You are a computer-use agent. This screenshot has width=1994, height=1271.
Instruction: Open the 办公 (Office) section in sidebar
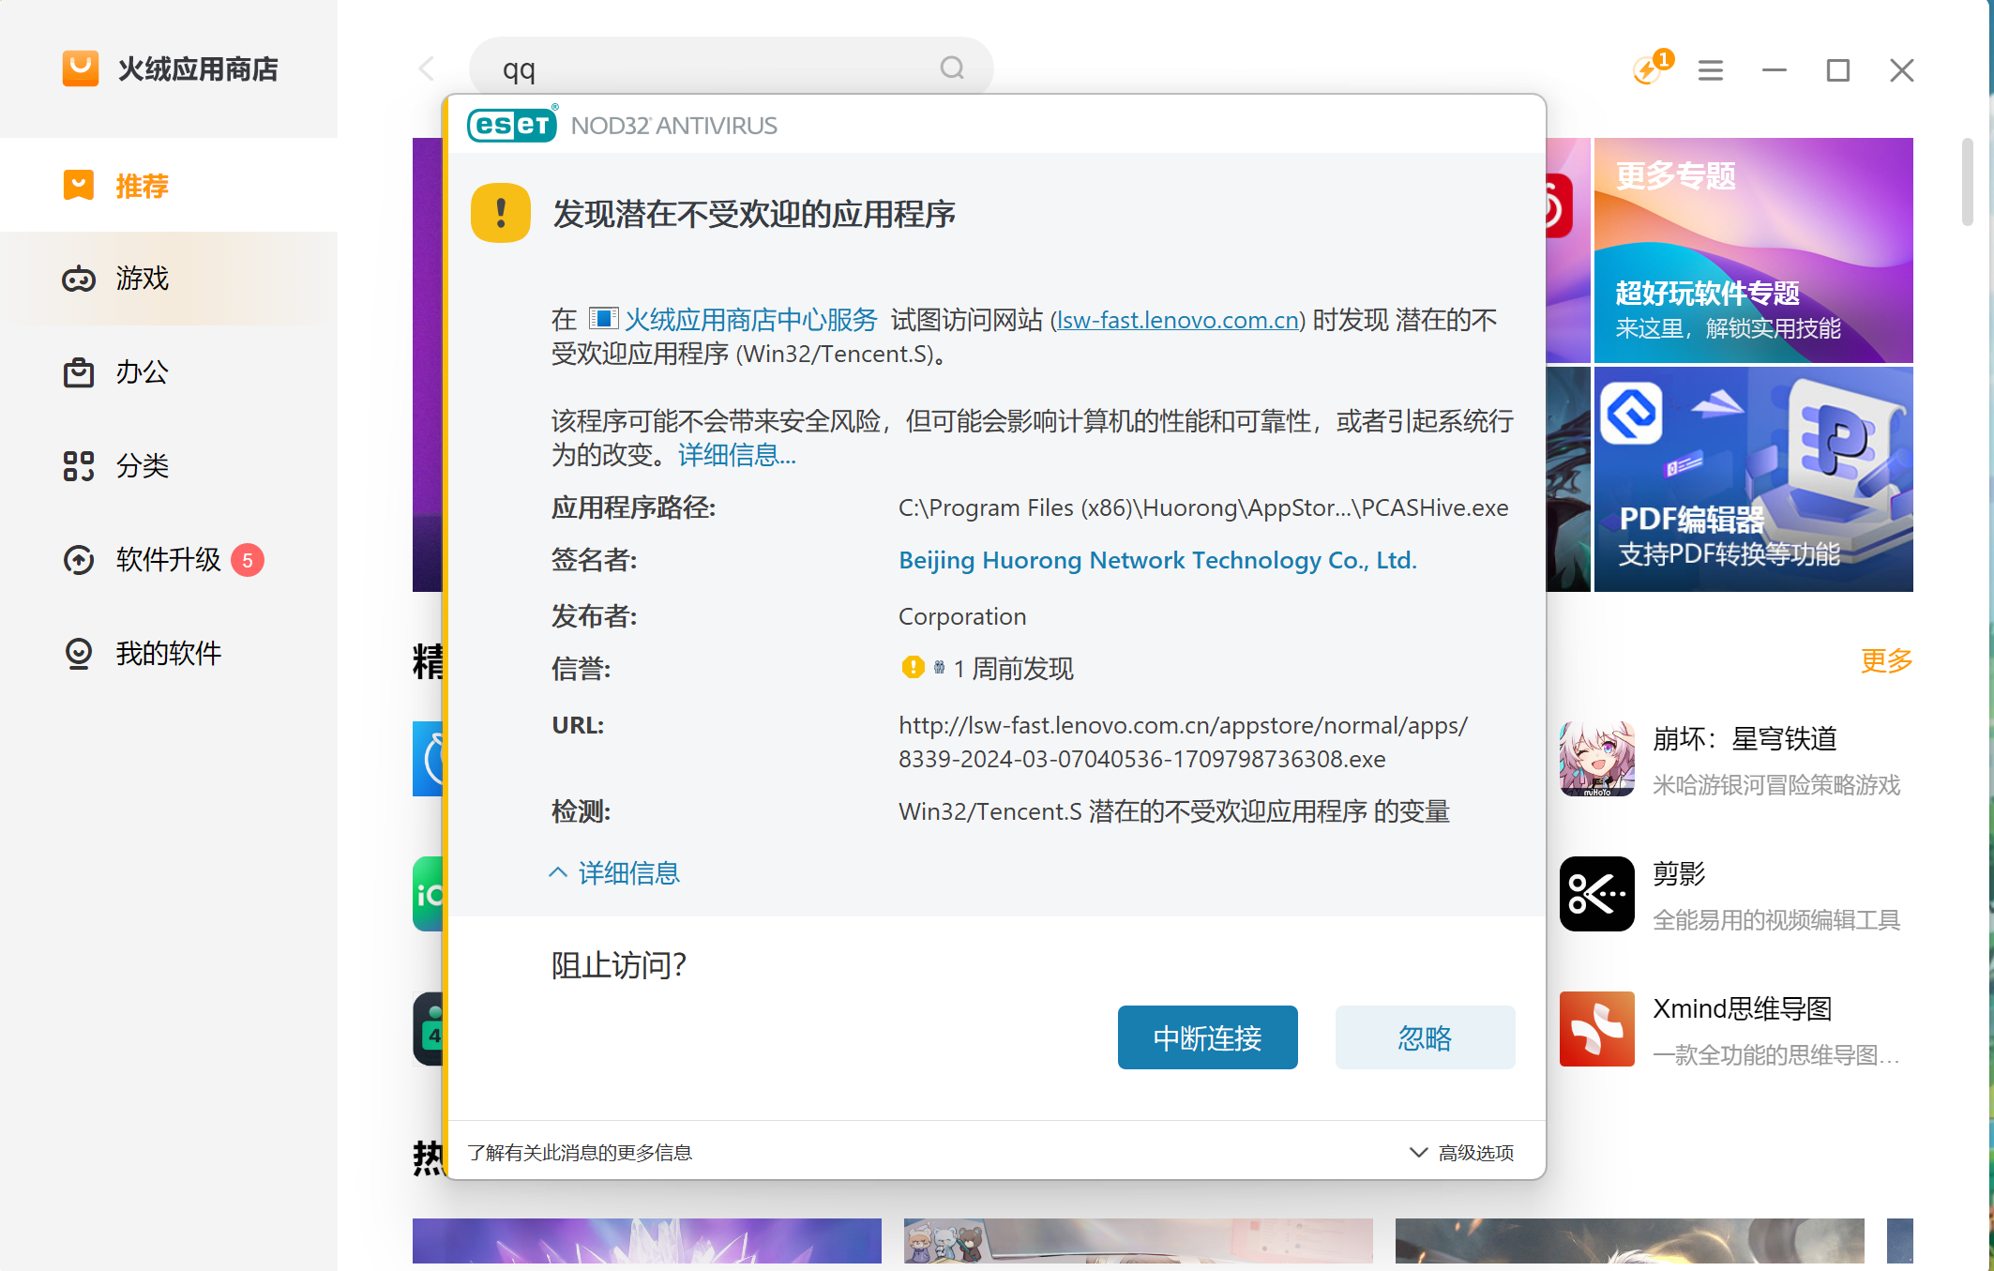pyautogui.click(x=141, y=371)
